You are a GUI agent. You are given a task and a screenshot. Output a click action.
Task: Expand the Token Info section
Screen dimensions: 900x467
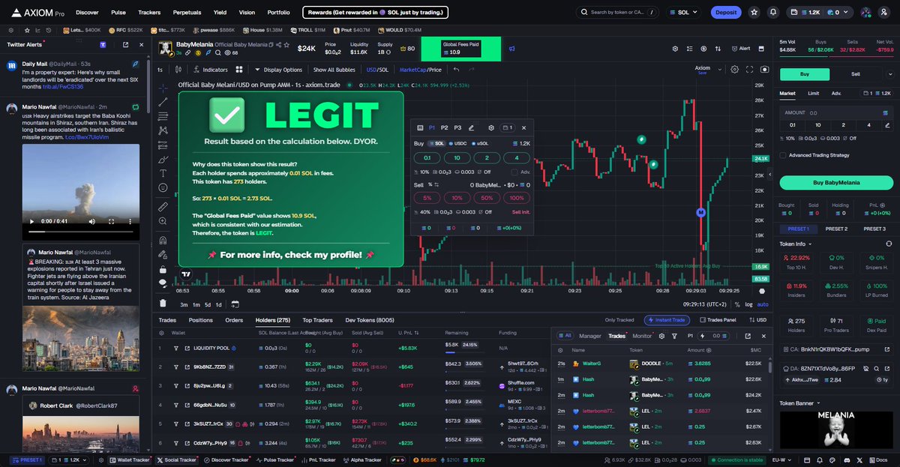coord(796,244)
